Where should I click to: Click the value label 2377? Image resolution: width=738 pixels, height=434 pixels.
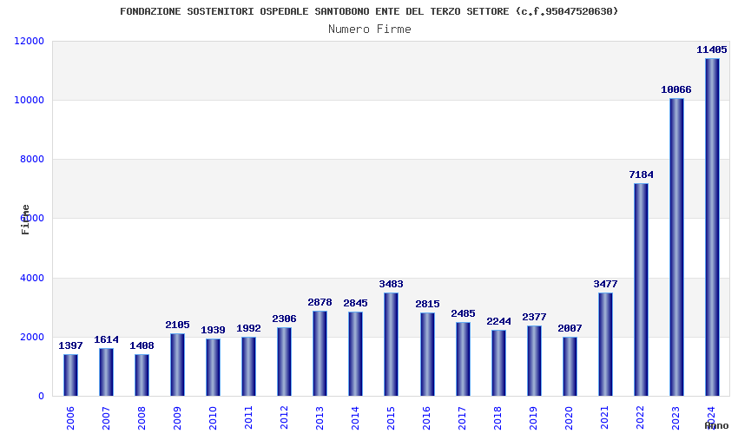click(x=534, y=317)
